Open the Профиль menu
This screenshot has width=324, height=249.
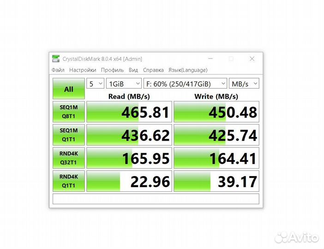coord(113,70)
